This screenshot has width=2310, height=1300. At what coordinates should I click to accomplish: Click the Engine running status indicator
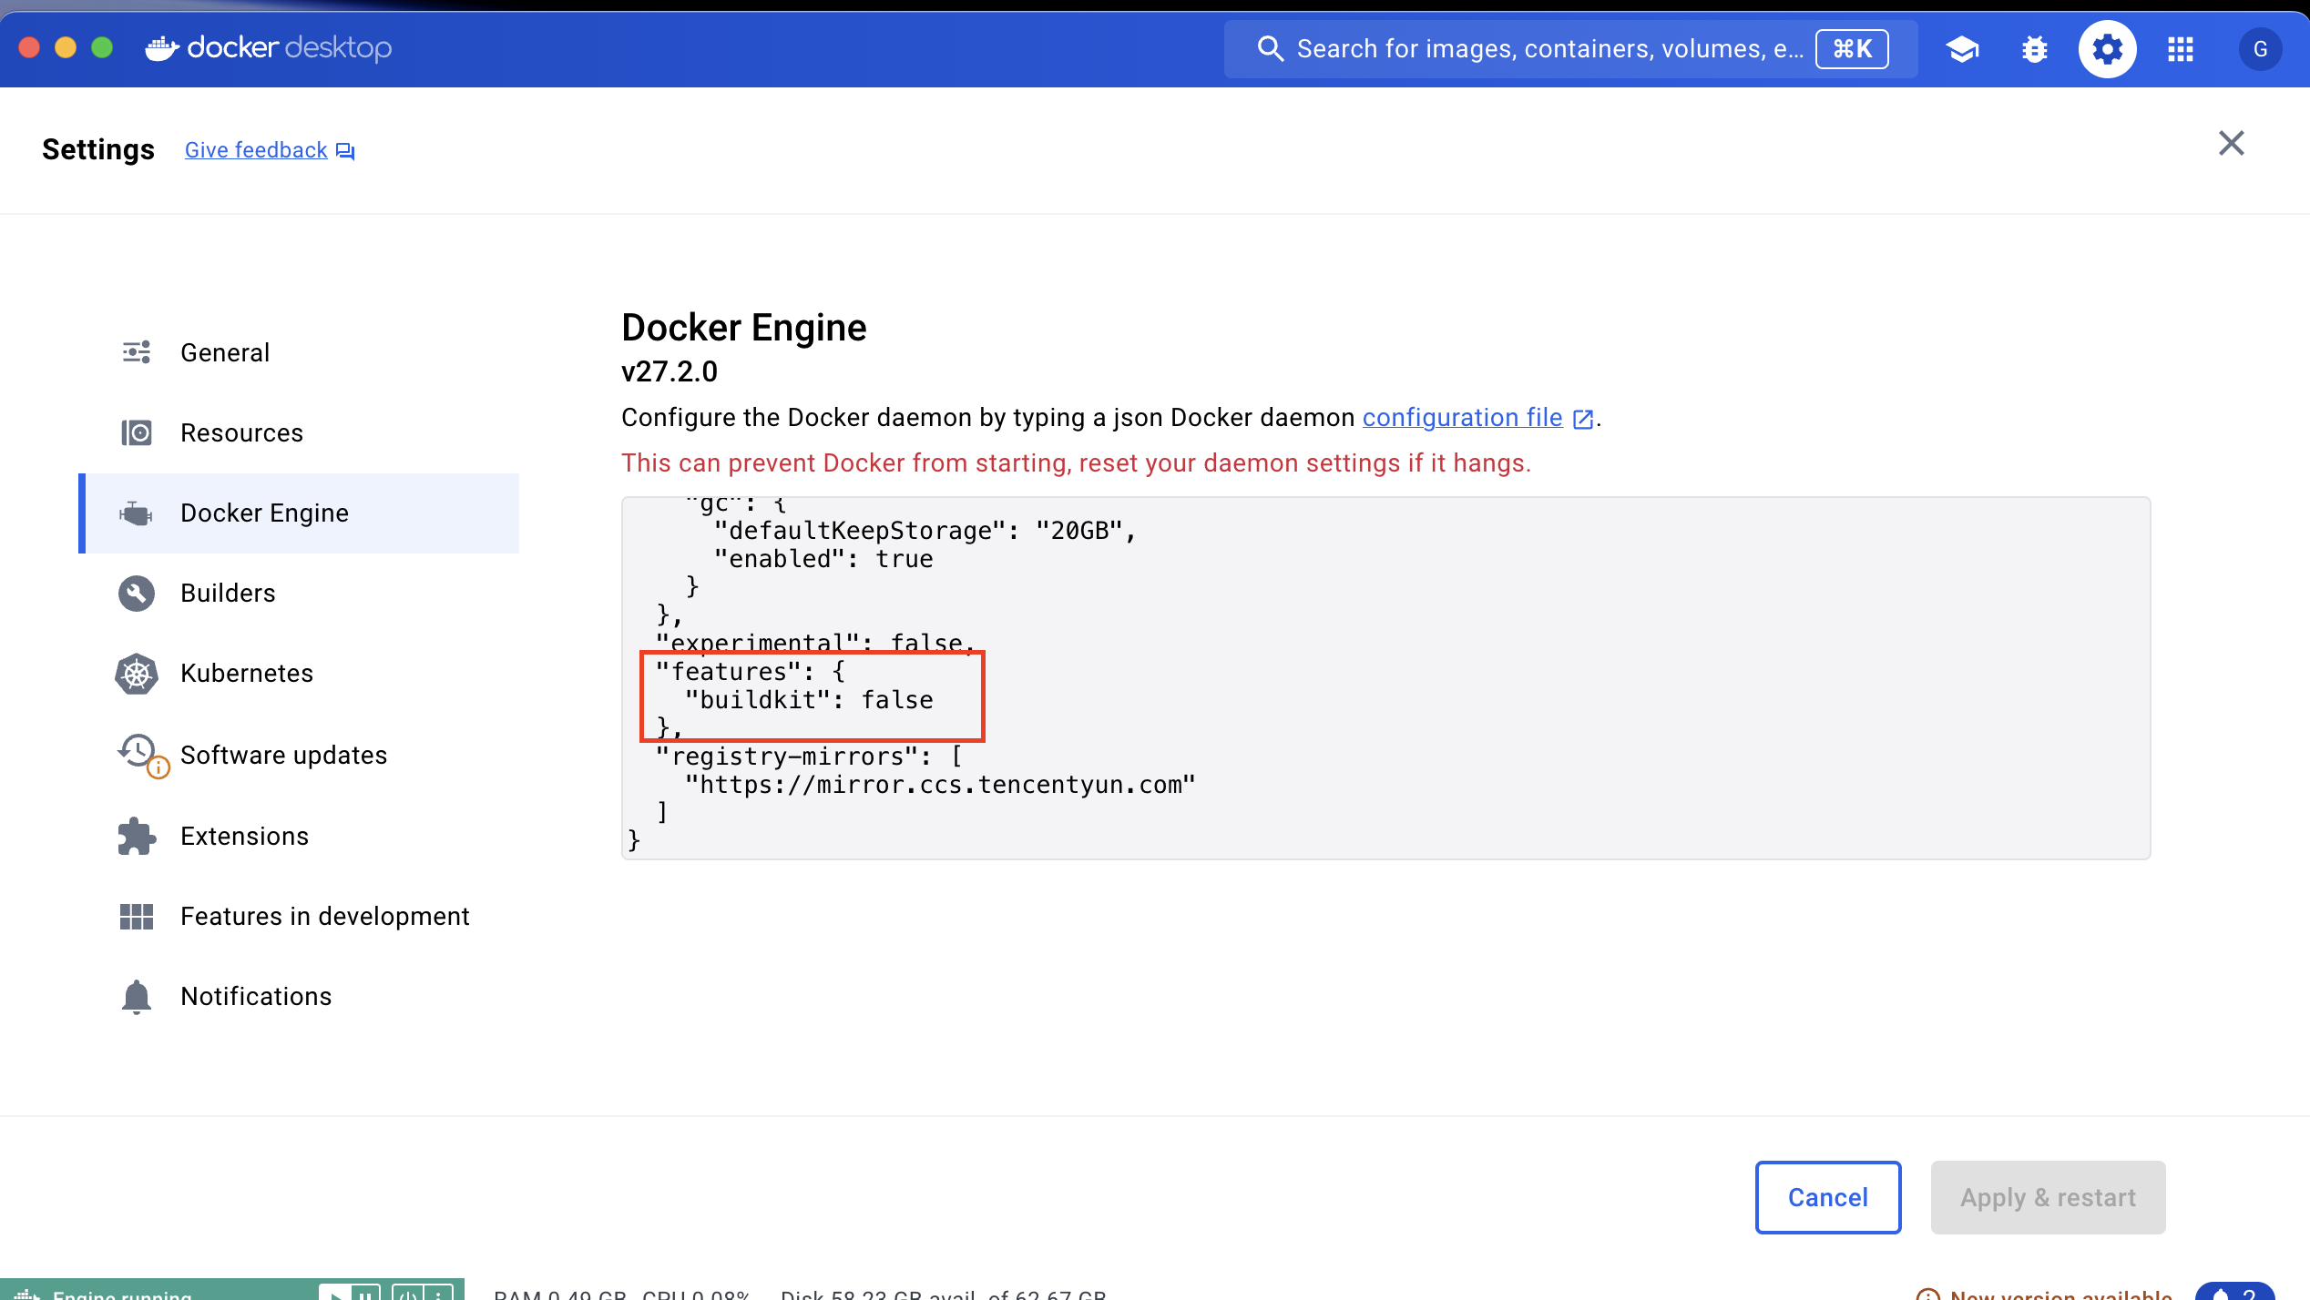(123, 1293)
